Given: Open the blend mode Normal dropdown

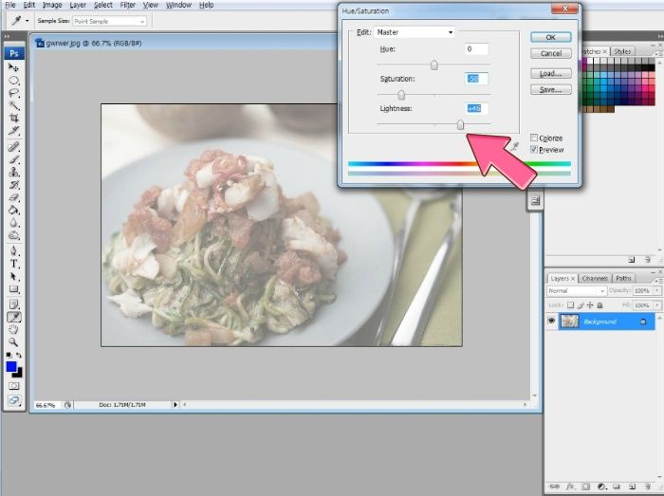Looking at the screenshot, I should click(577, 291).
